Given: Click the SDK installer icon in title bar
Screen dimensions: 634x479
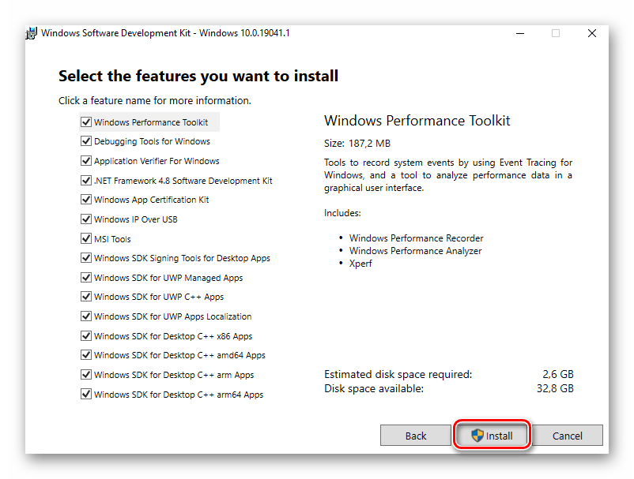Looking at the screenshot, I should pos(32,33).
